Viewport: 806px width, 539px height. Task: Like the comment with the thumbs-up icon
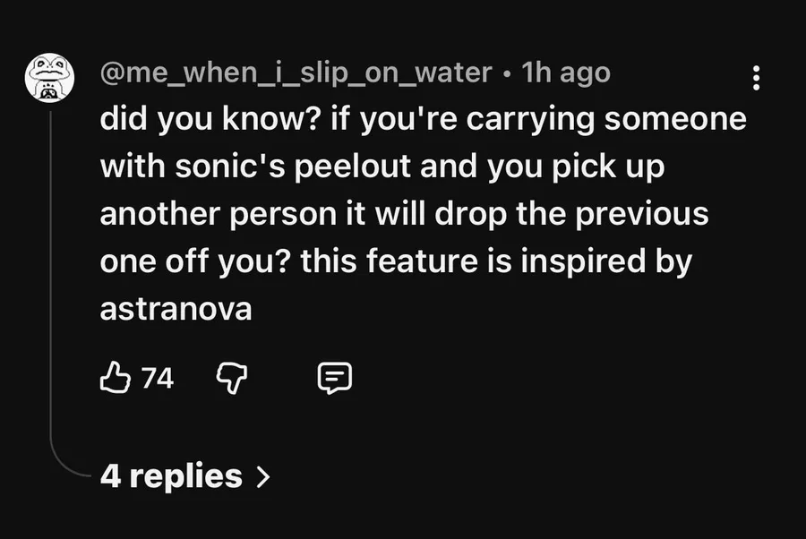pos(116,380)
